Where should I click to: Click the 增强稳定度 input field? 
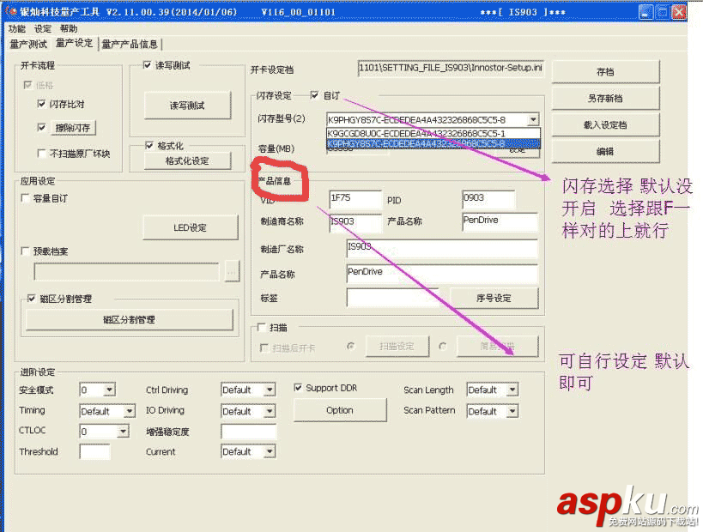248,432
